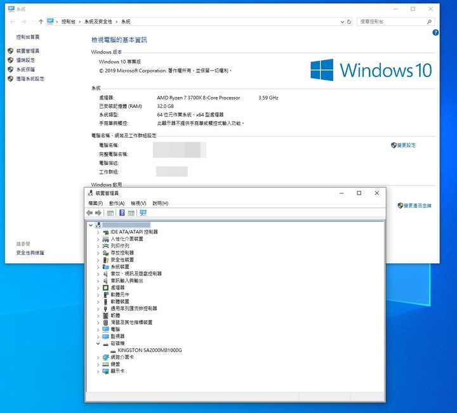Open 裝置管理員 sidebar link
The width and height of the screenshot is (457, 413).
tap(28, 51)
